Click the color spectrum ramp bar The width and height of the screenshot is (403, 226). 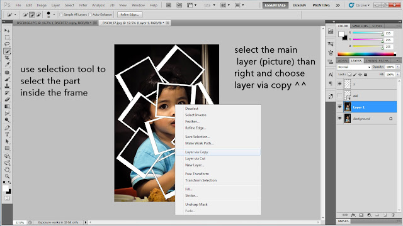(x=366, y=54)
